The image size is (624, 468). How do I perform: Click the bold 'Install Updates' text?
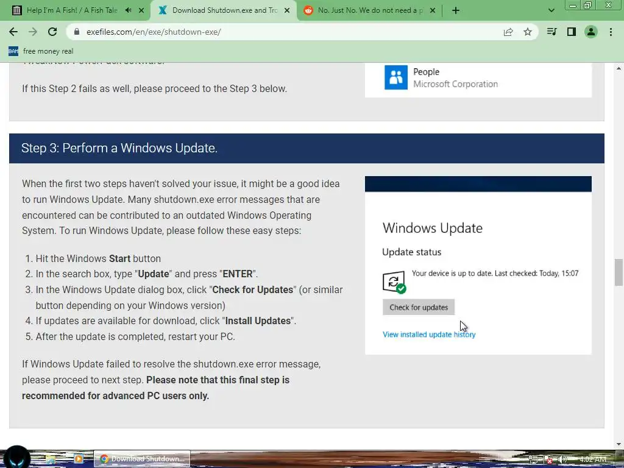(258, 321)
